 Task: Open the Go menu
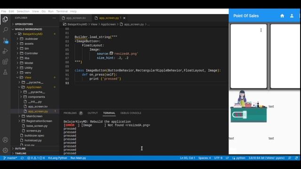[44, 11]
